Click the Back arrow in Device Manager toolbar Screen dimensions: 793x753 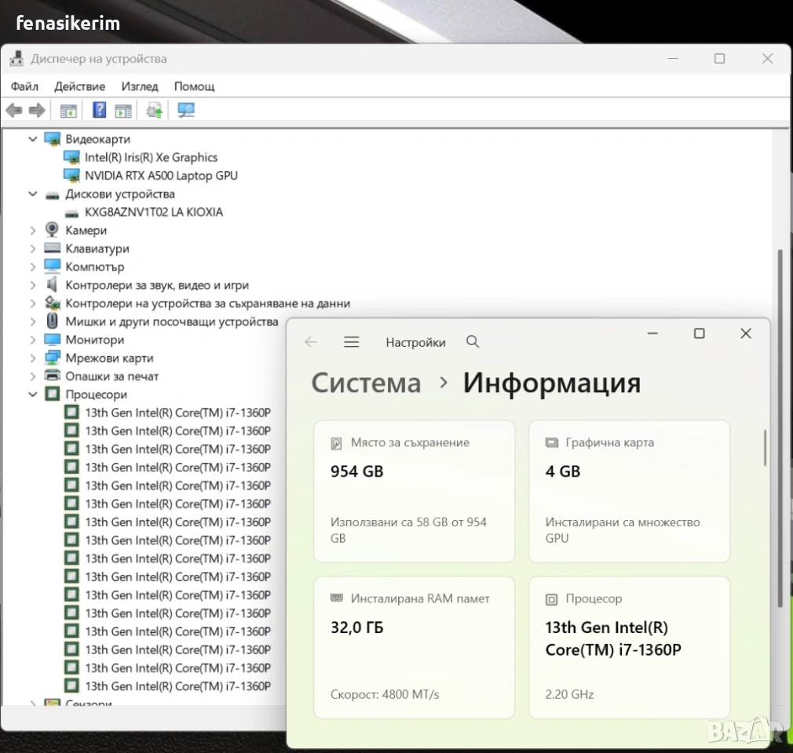[x=14, y=111]
